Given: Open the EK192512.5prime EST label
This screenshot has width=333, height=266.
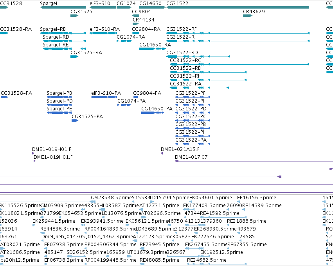Looking at the screenshot, I should coord(221,252).
